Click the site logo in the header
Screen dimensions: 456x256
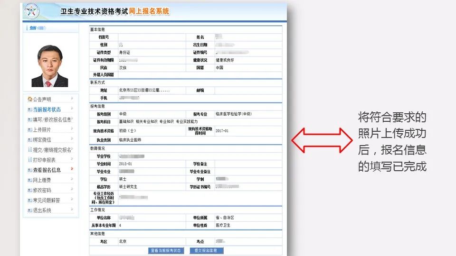(32, 11)
